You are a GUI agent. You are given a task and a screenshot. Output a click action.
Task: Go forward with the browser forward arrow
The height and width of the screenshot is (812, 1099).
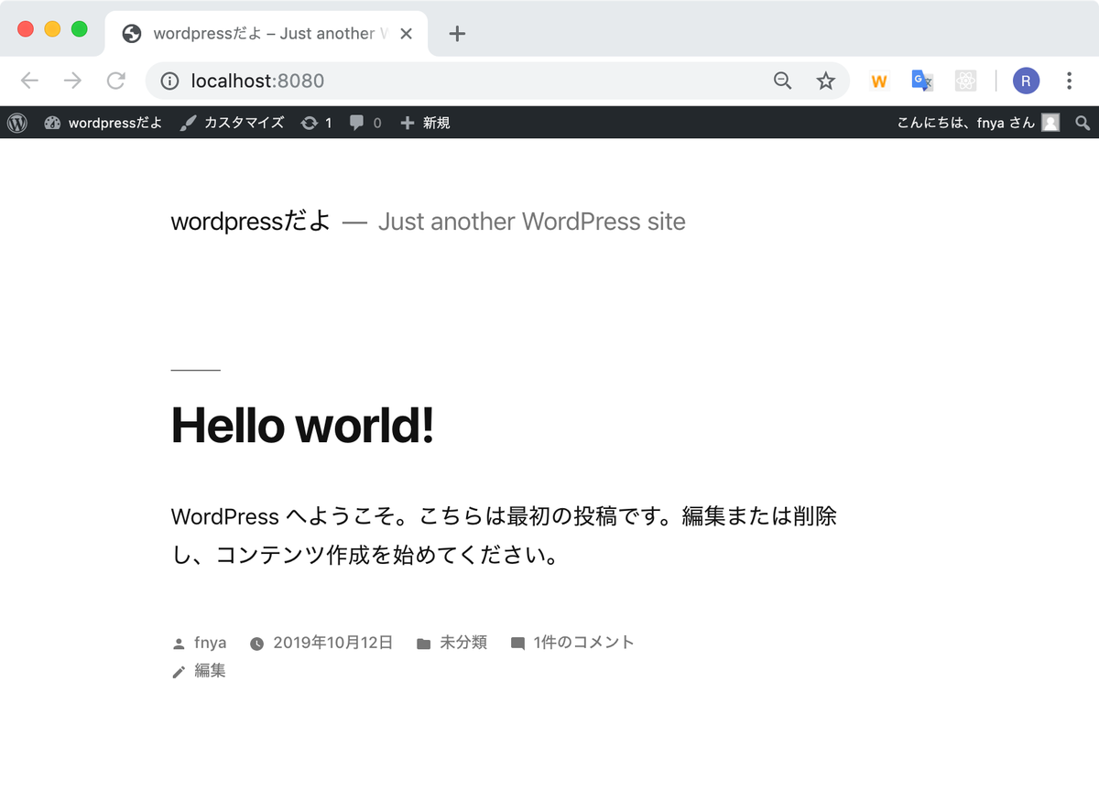click(x=73, y=81)
